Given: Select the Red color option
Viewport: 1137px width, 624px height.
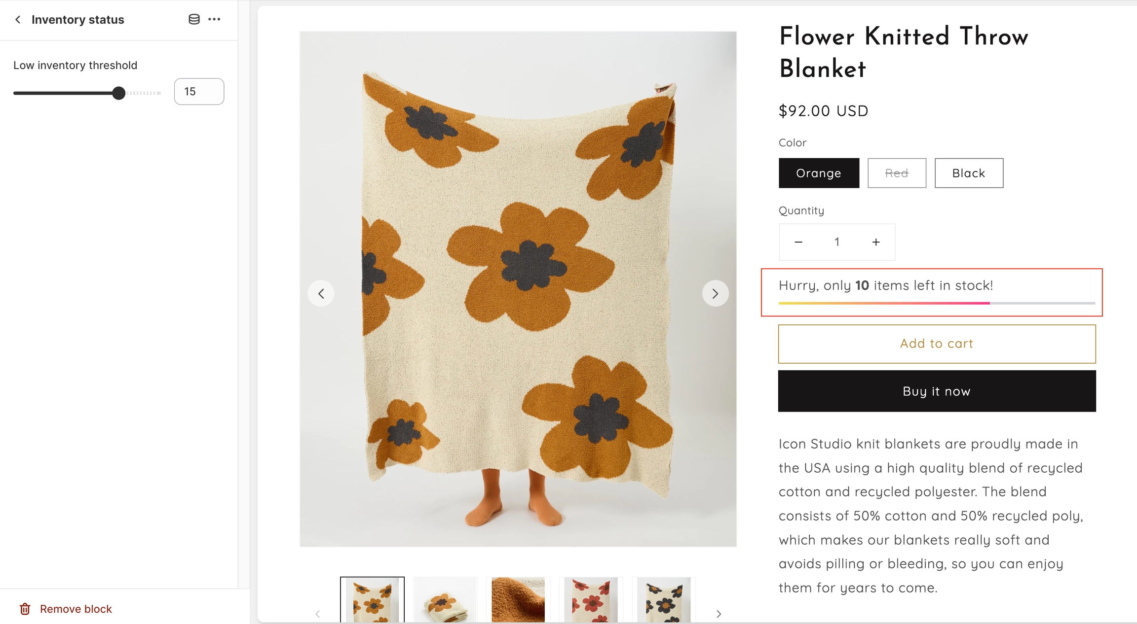Looking at the screenshot, I should tap(897, 173).
